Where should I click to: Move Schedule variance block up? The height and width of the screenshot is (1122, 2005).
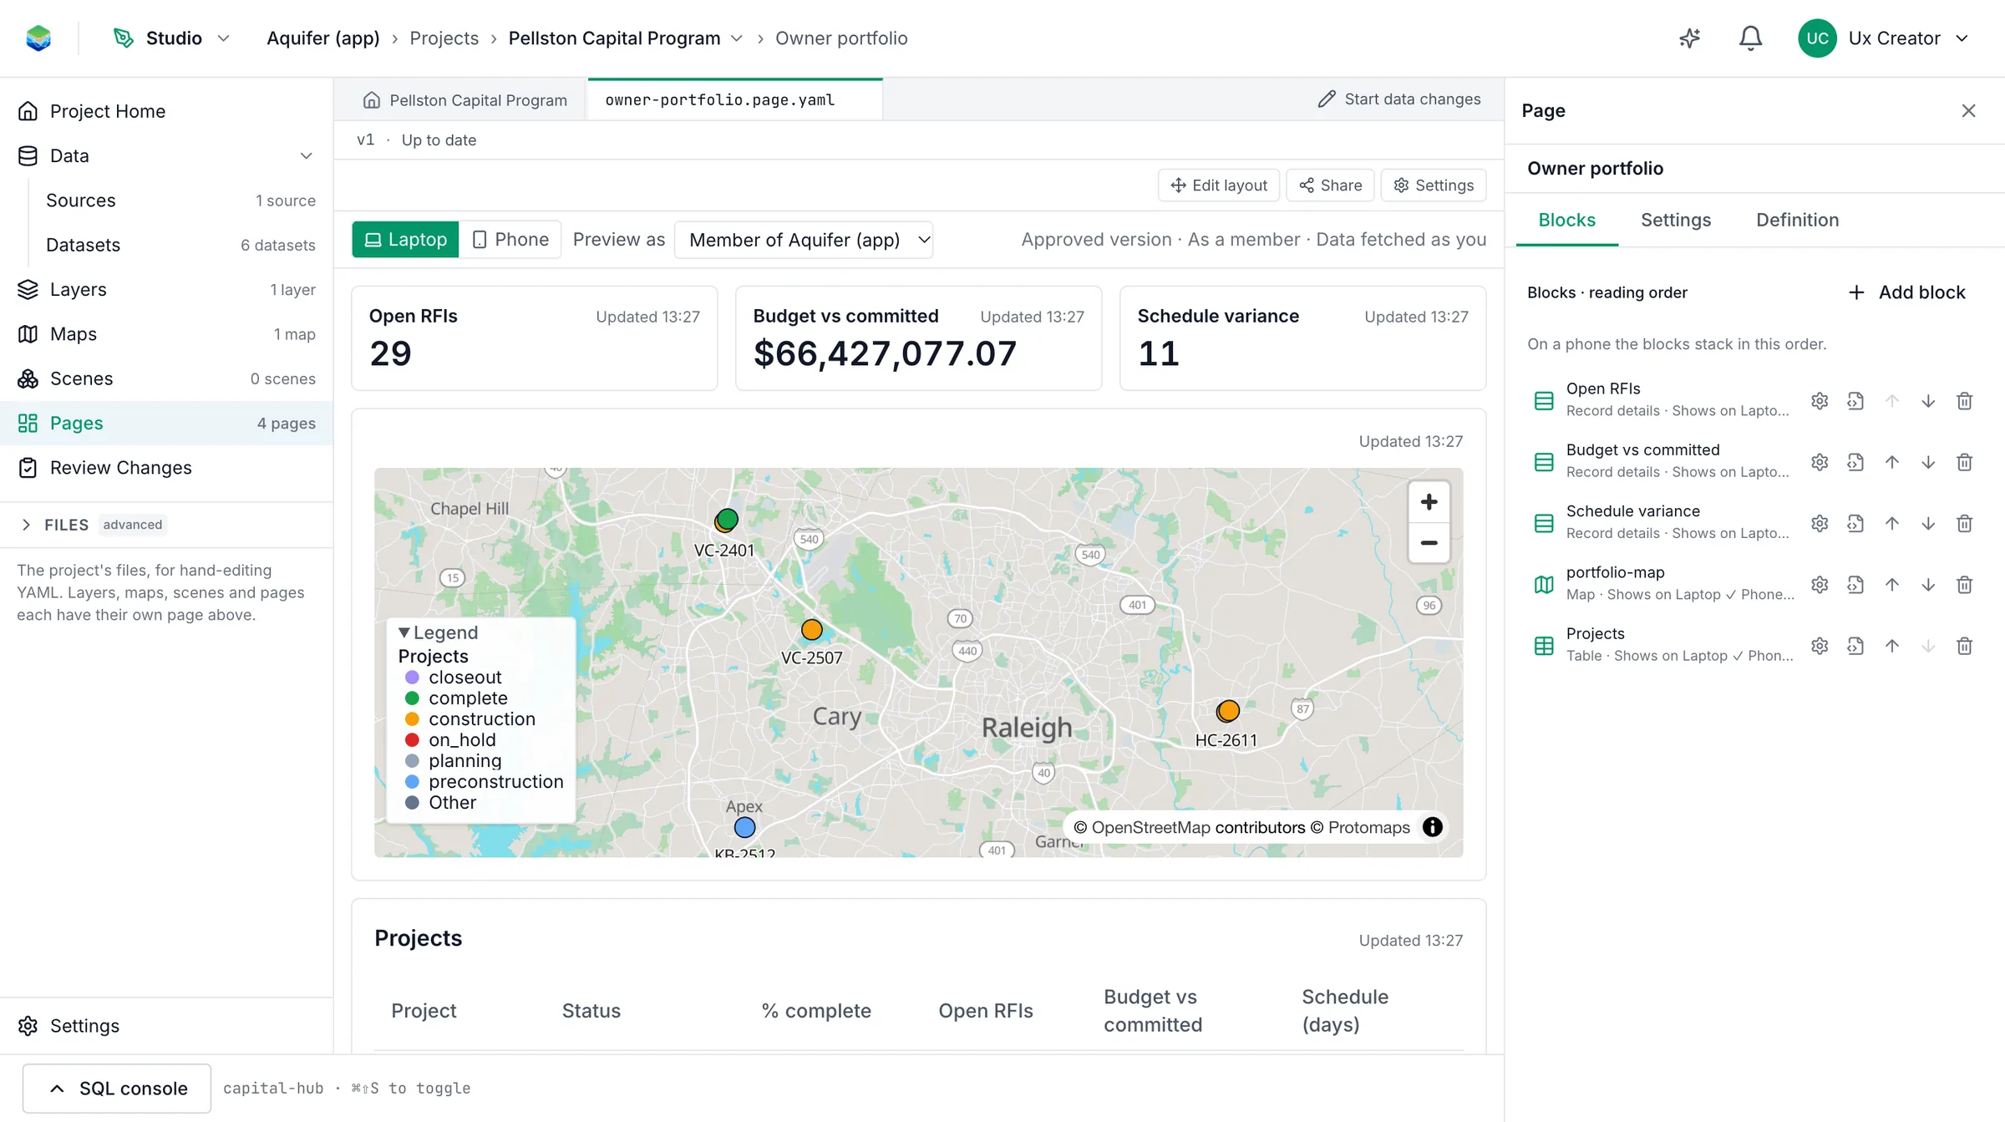(1892, 524)
